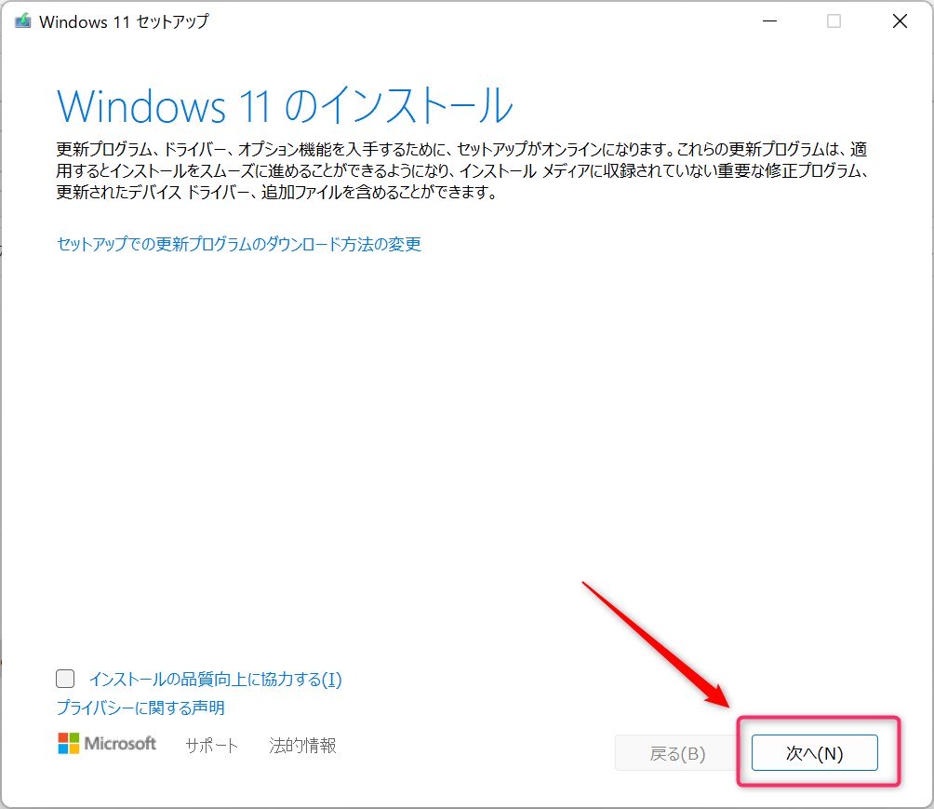Click the Windows 11 のインストール heading

[x=285, y=106]
